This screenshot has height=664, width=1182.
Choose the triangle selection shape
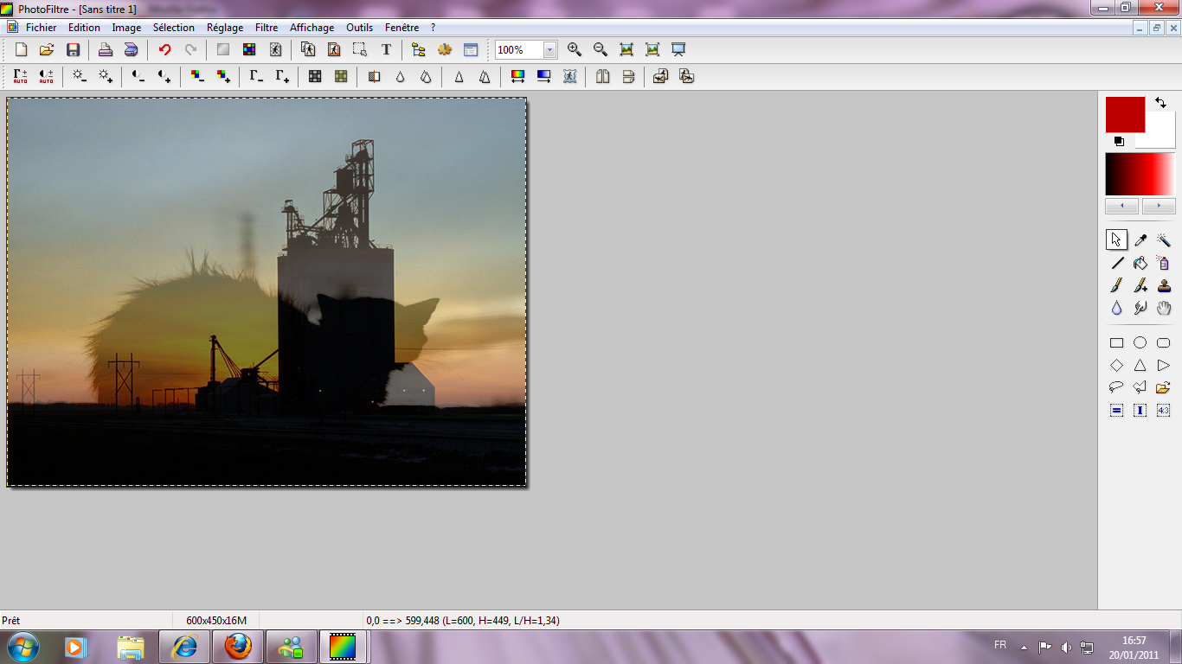point(1140,366)
